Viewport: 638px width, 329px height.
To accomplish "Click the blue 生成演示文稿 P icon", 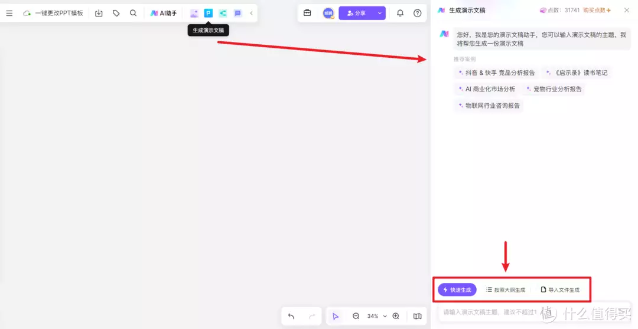I will tap(209, 13).
